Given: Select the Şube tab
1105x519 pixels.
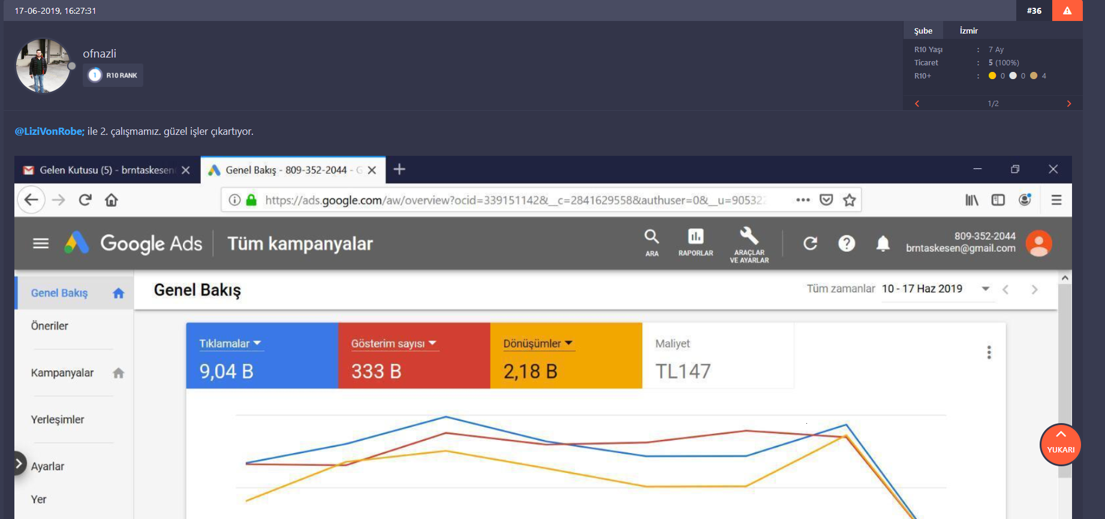Looking at the screenshot, I should point(923,31).
